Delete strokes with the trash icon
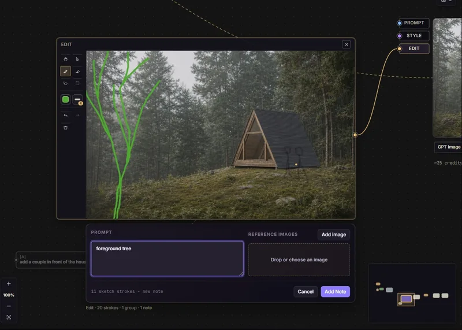This screenshot has height=330, width=462. pyautogui.click(x=65, y=128)
